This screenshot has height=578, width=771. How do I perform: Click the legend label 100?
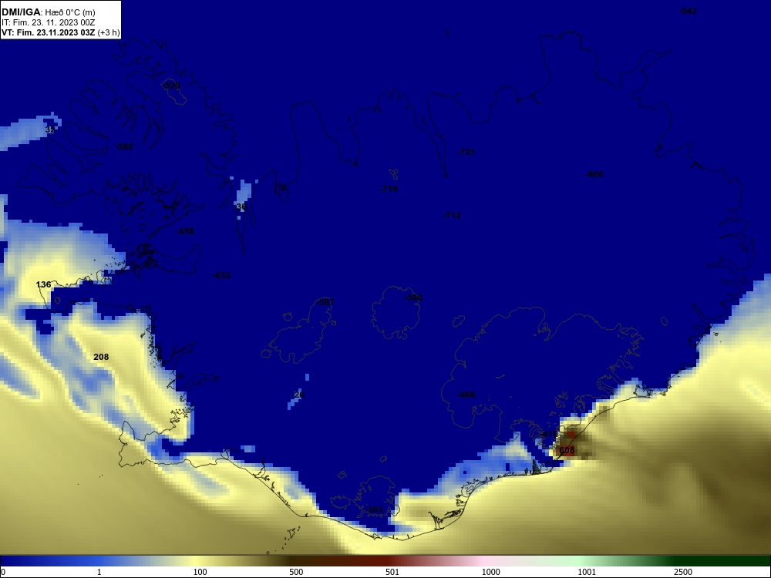point(200,572)
